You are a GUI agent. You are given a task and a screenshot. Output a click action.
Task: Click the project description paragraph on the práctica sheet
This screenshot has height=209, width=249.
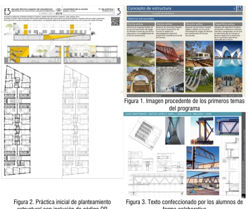[55, 18]
